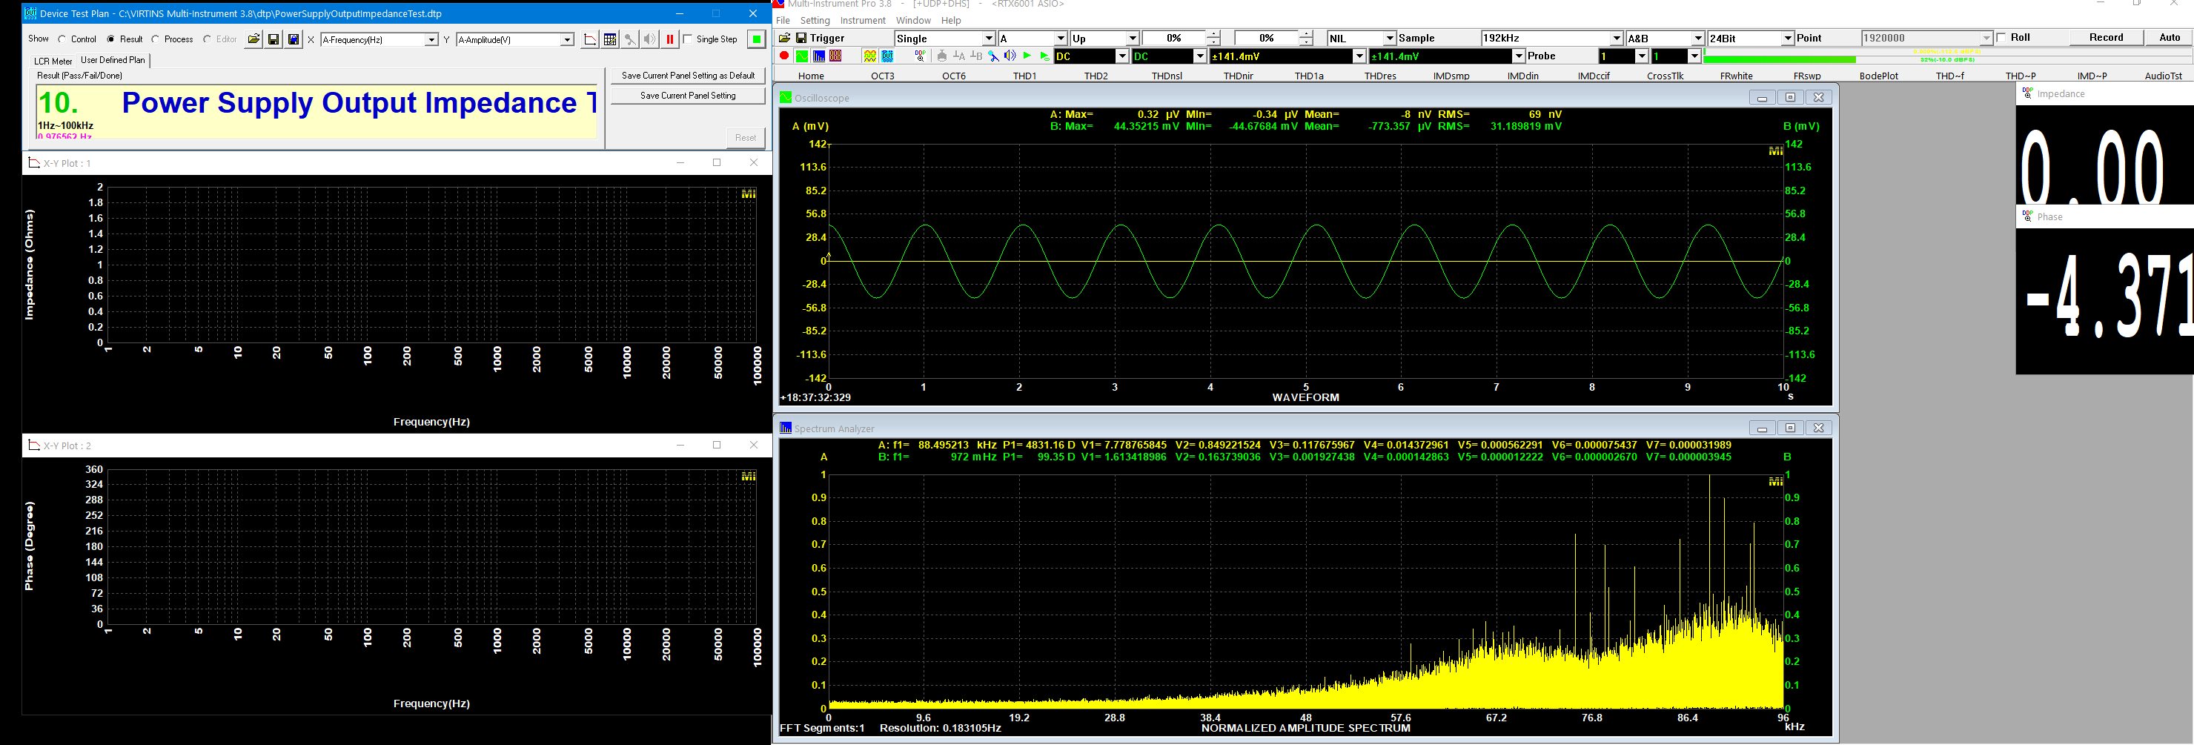This screenshot has height=745, width=2194.
Task: Open the 192kHz sample rate dropdown
Action: click(x=1617, y=39)
